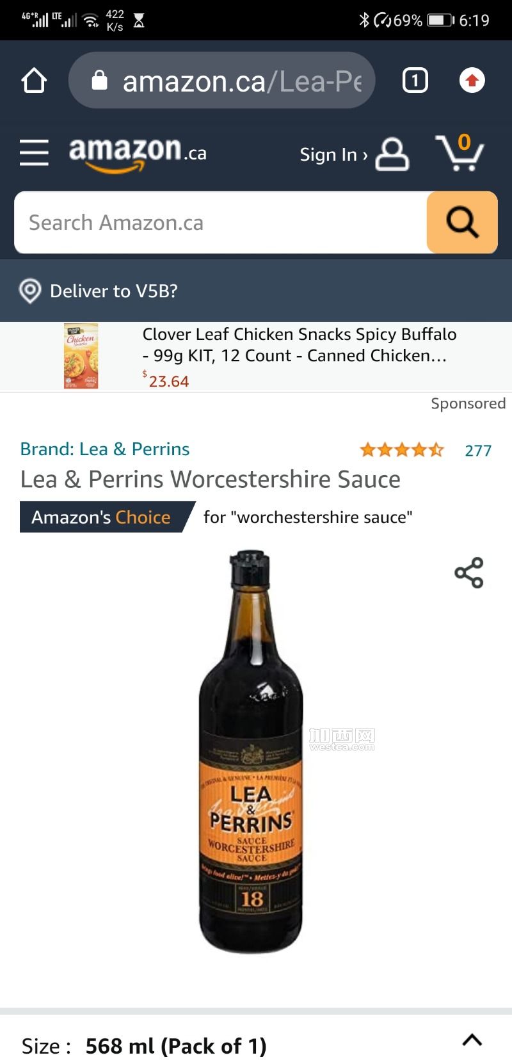Collapse the Size selector chevron

472,1040
